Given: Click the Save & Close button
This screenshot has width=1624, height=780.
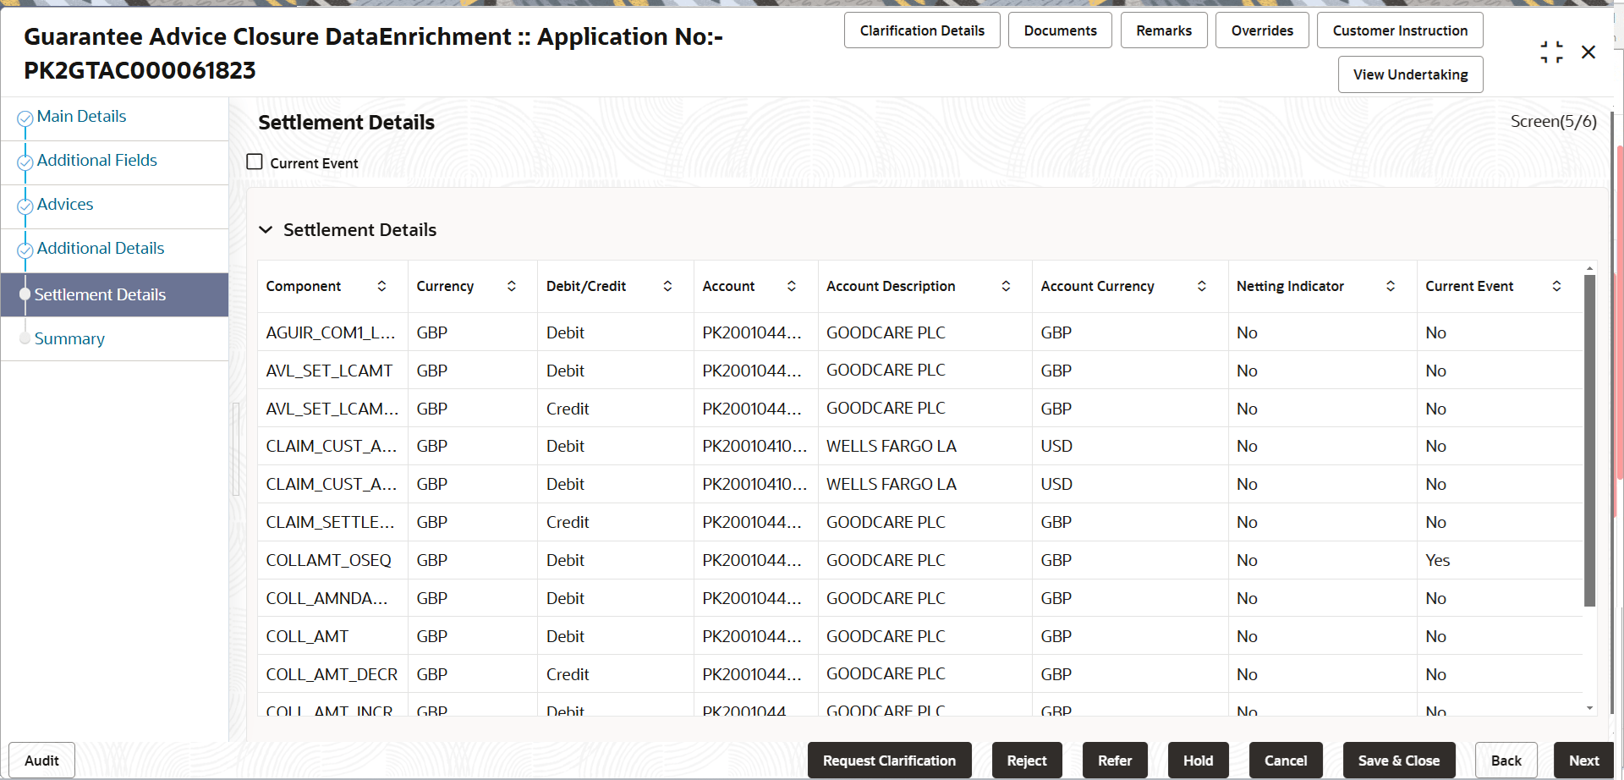Looking at the screenshot, I should tap(1397, 760).
